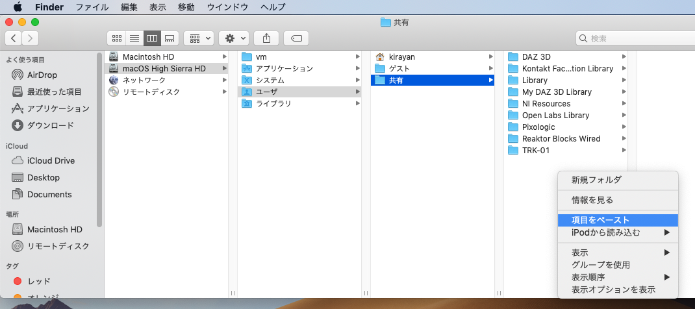Open the アプリケーション folder in second column

tap(299, 69)
